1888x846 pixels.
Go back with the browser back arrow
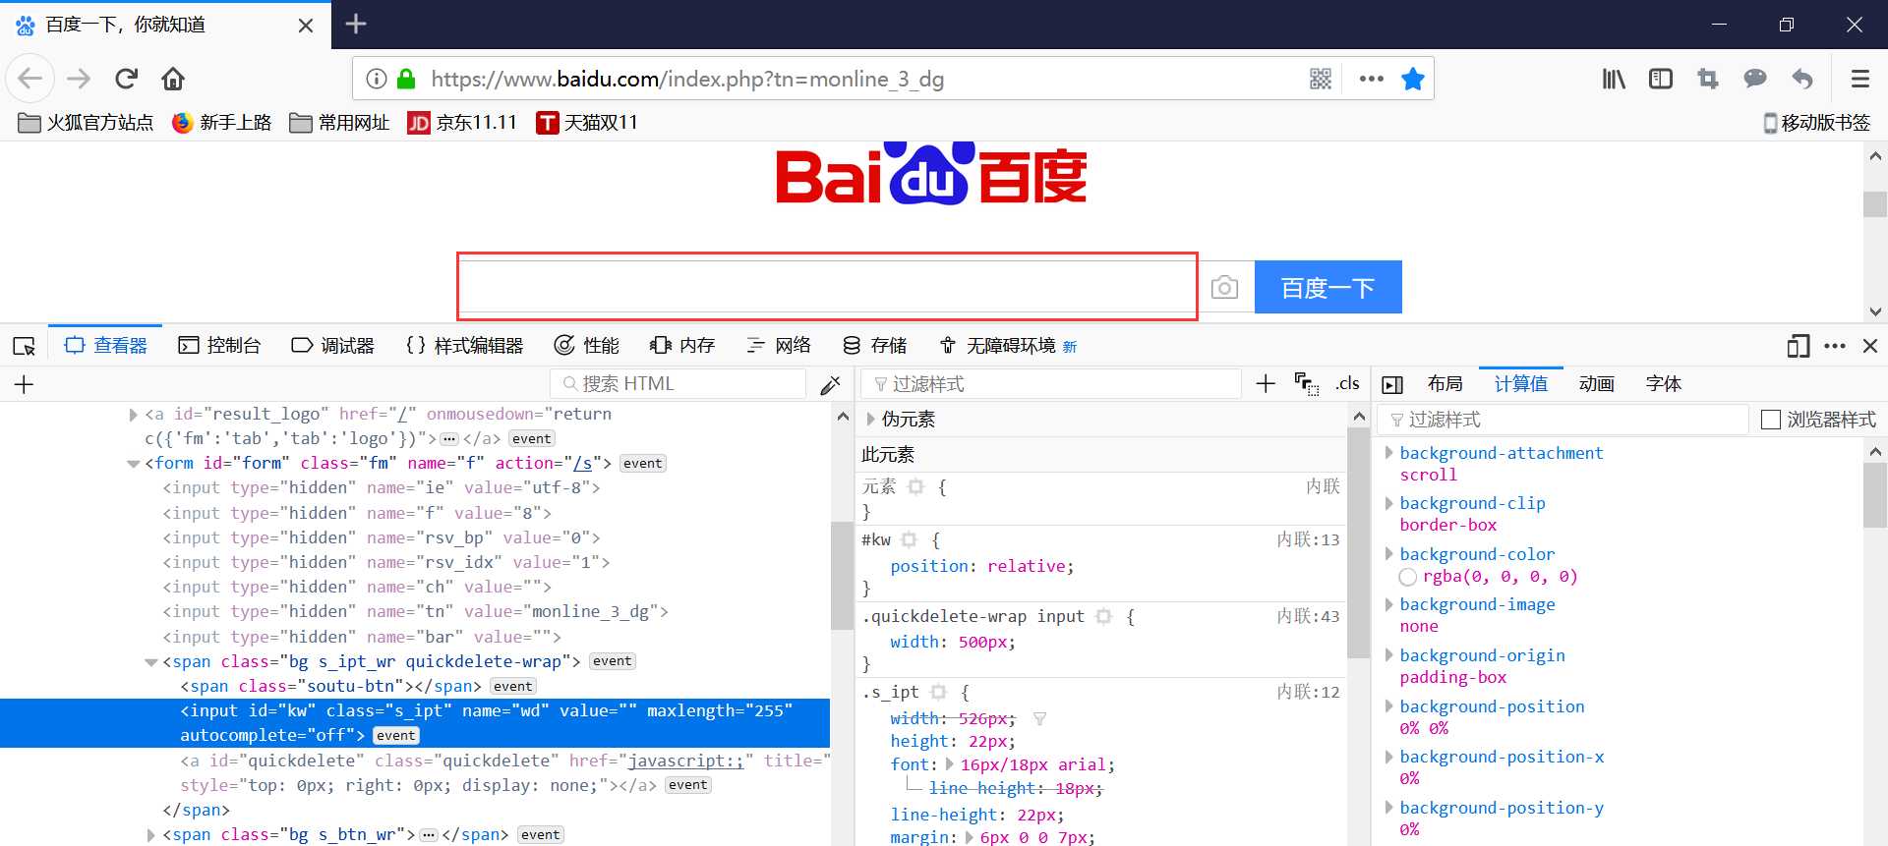pos(30,79)
